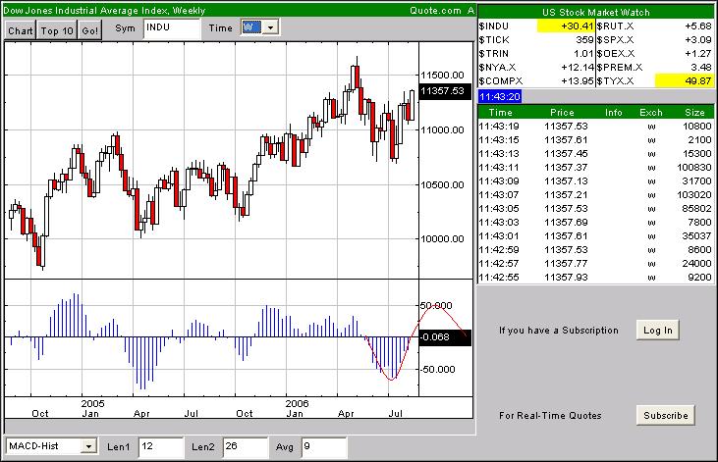Click the Size column header
This screenshot has height=462, width=718.
click(694, 113)
